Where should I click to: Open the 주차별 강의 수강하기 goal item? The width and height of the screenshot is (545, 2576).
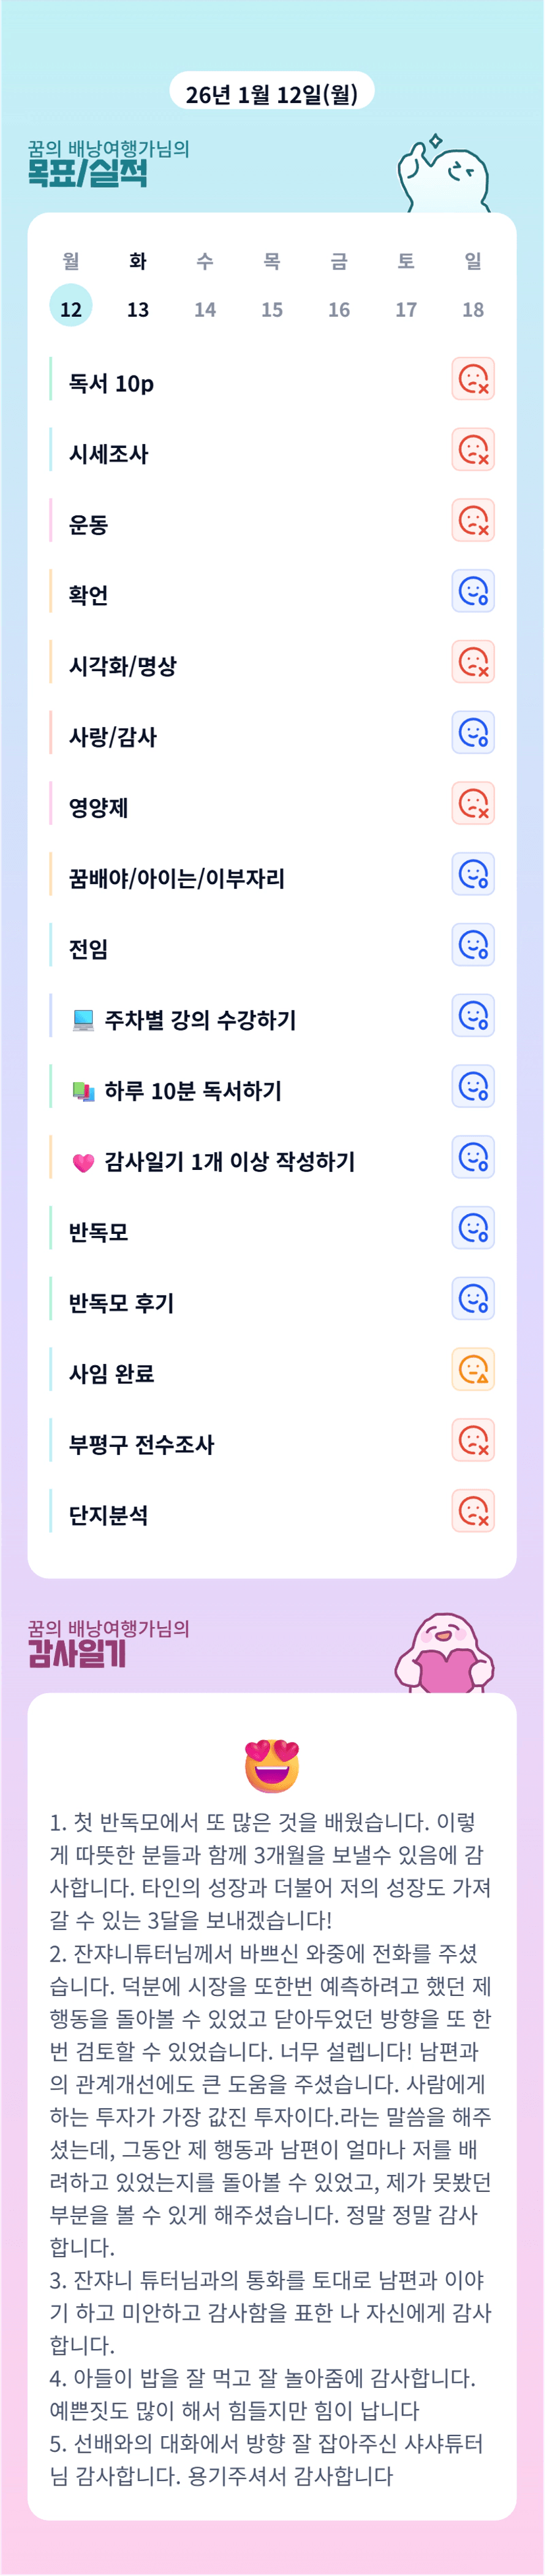pyautogui.click(x=200, y=1020)
